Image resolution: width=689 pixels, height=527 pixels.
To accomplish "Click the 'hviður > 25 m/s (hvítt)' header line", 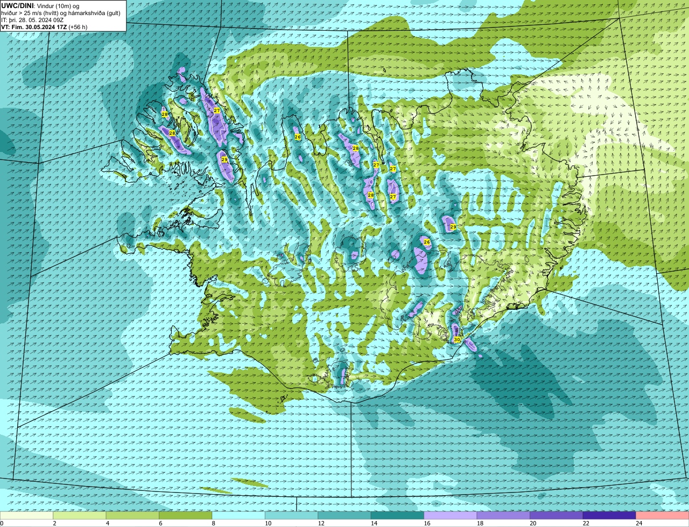I will click(61, 13).
